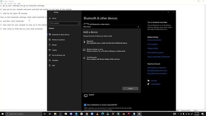206x116 pixels.
Task: Show hidden system tray icons
Action: click(178, 114)
